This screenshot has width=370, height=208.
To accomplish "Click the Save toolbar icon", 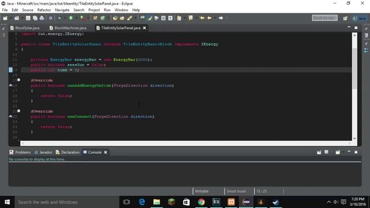I will click(28, 18).
